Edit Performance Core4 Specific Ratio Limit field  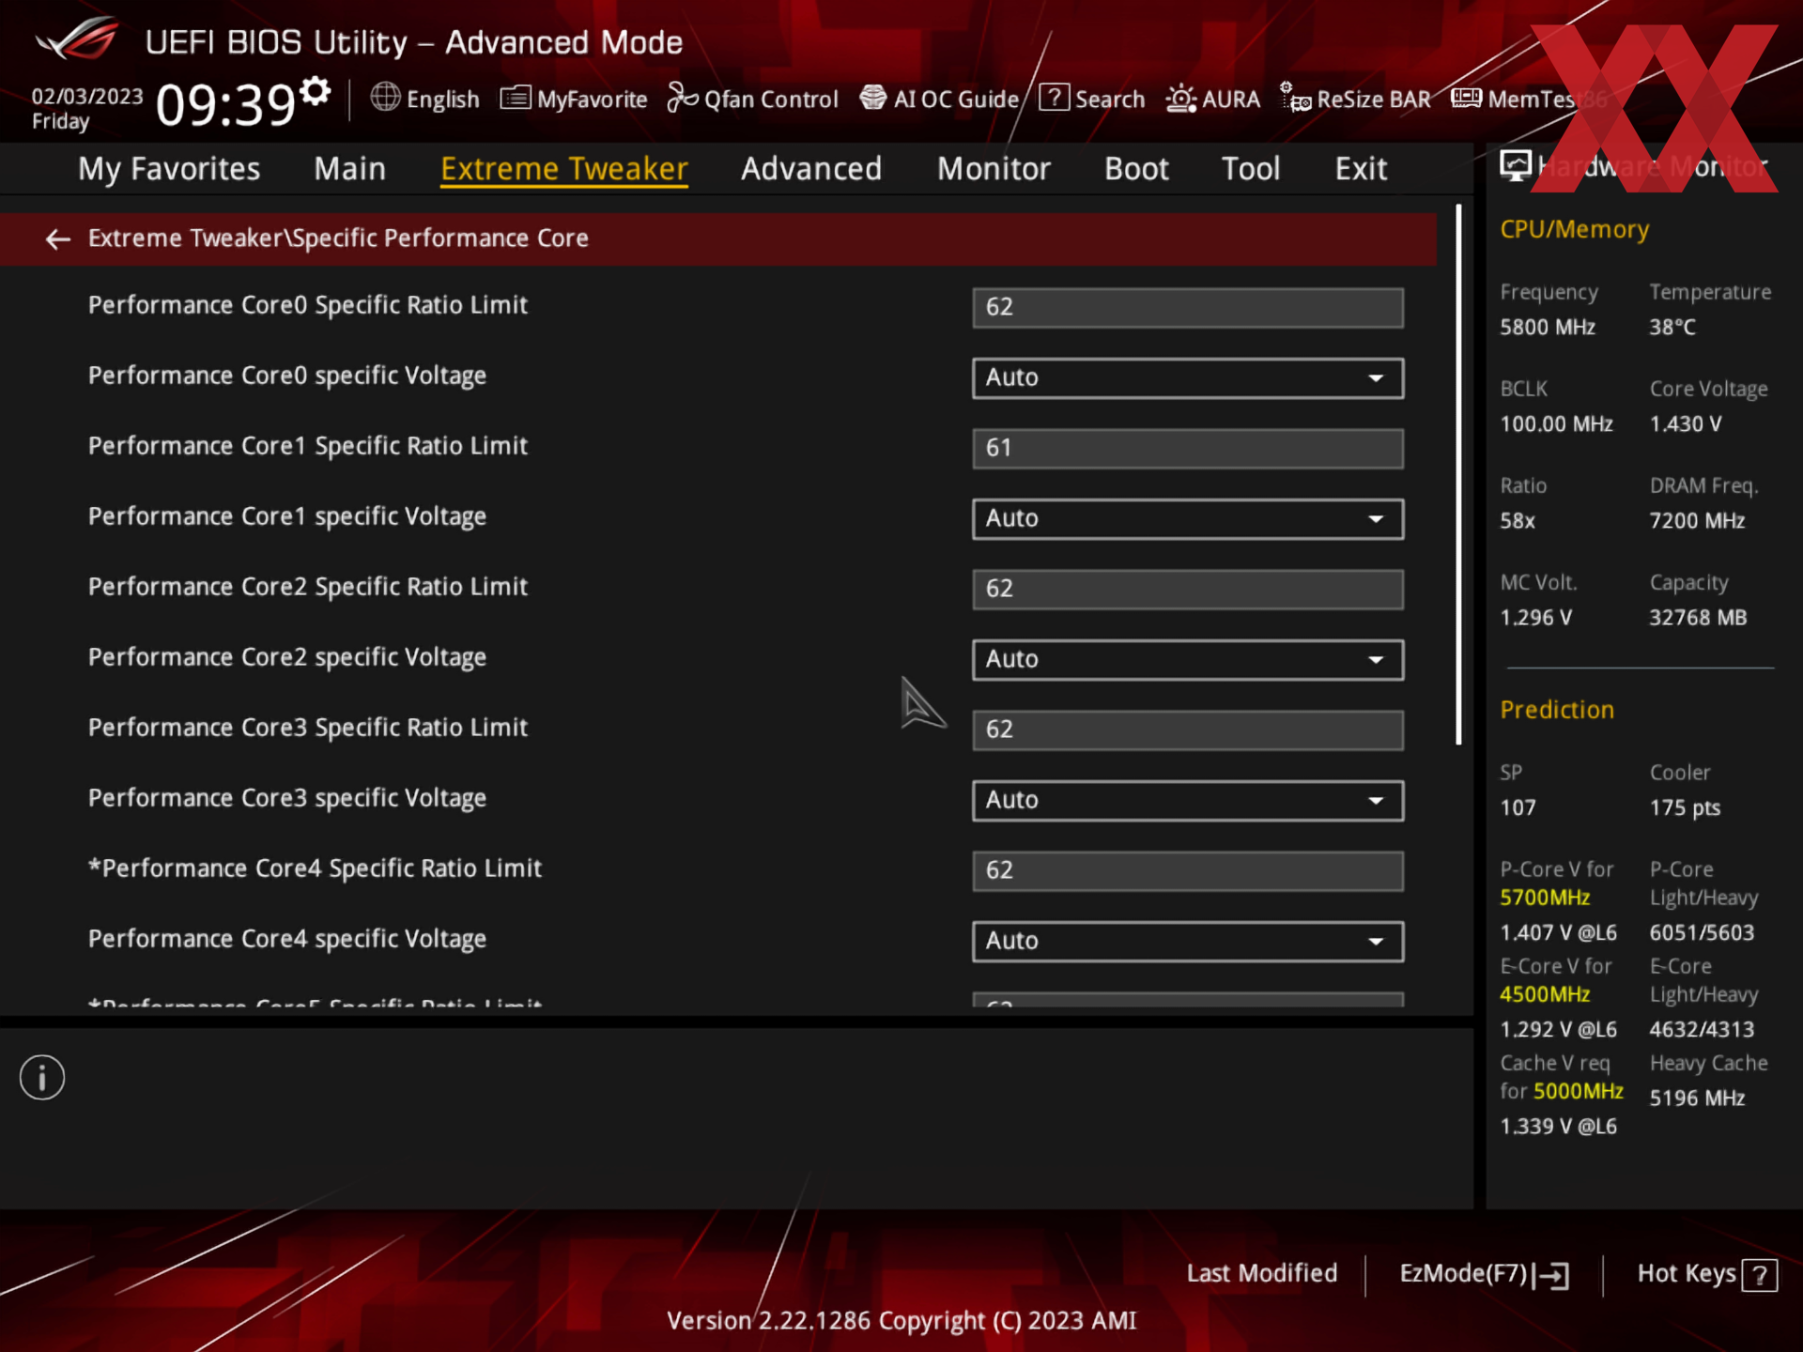(x=1188, y=870)
